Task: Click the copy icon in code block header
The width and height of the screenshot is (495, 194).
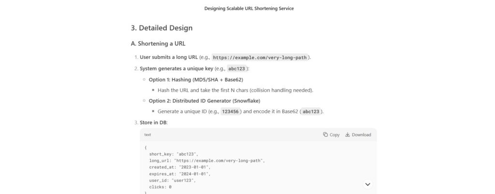Action: pos(325,135)
